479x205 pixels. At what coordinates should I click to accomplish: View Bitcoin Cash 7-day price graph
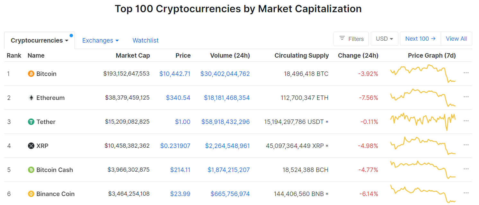point(422,169)
